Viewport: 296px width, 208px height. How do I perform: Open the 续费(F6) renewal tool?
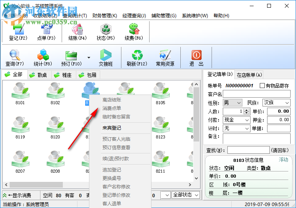tap(134, 32)
